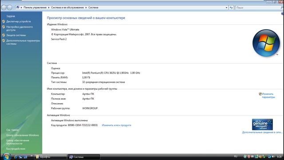Click the volume speaker tray icon

[273, 156]
